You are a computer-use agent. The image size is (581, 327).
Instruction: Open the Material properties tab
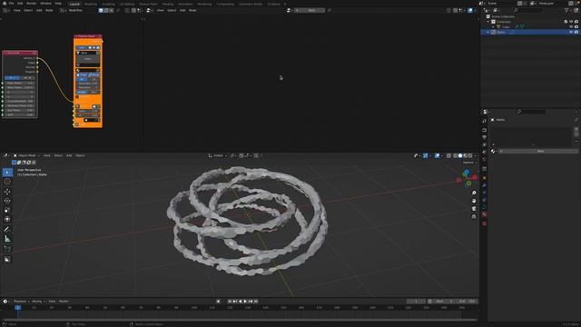484,214
